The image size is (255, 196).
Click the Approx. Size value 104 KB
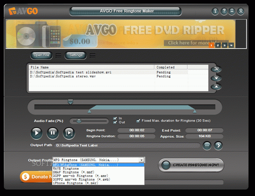[x=204, y=136]
